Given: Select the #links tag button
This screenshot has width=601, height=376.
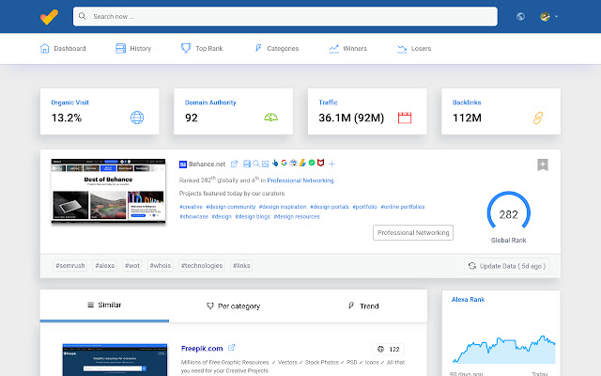Looking at the screenshot, I should coord(241,265).
